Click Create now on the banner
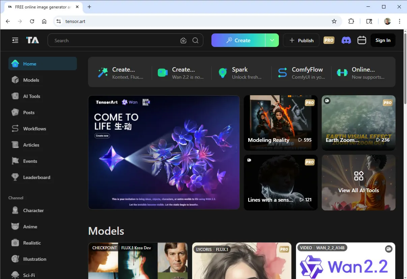407x279 pixels. pos(102,136)
